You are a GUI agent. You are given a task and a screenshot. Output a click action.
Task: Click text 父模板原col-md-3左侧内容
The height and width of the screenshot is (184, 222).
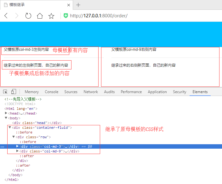point(26,50)
